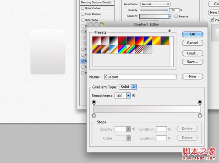Click Load... to import gradients
Viewport: 219px width, 163px height.
pos(192,53)
